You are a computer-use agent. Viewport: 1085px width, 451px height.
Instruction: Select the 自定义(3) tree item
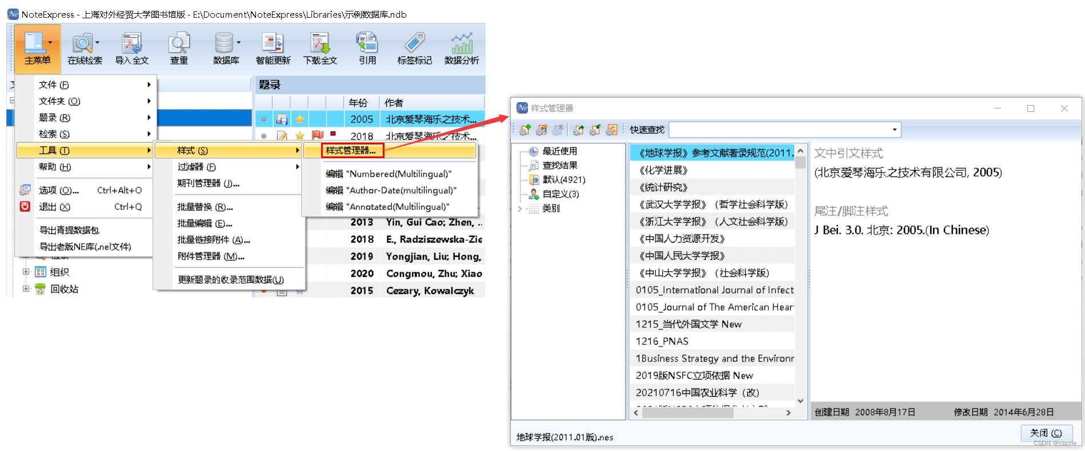[x=560, y=194]
